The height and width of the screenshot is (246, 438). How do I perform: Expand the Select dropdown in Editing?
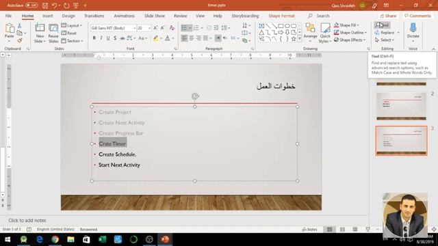pos(385,40)
